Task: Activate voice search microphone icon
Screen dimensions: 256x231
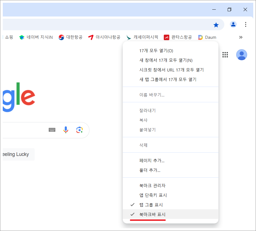Action: [66, 130]
